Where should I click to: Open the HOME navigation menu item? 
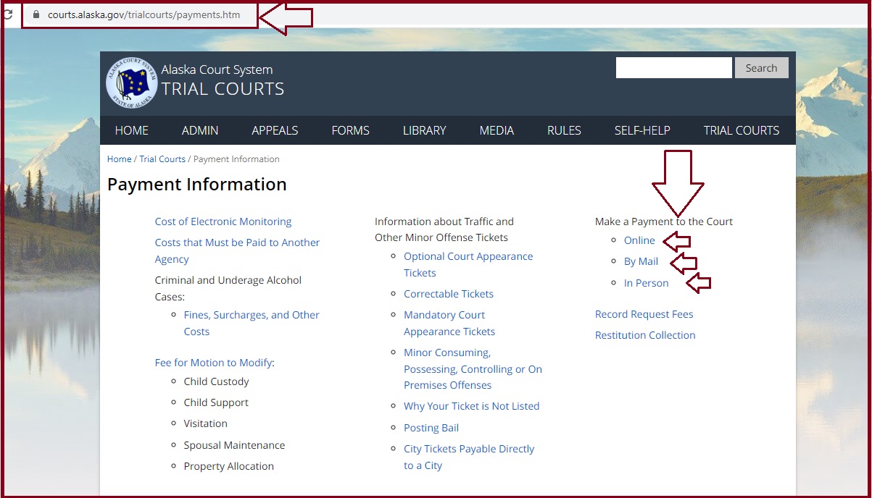(131, 130)
